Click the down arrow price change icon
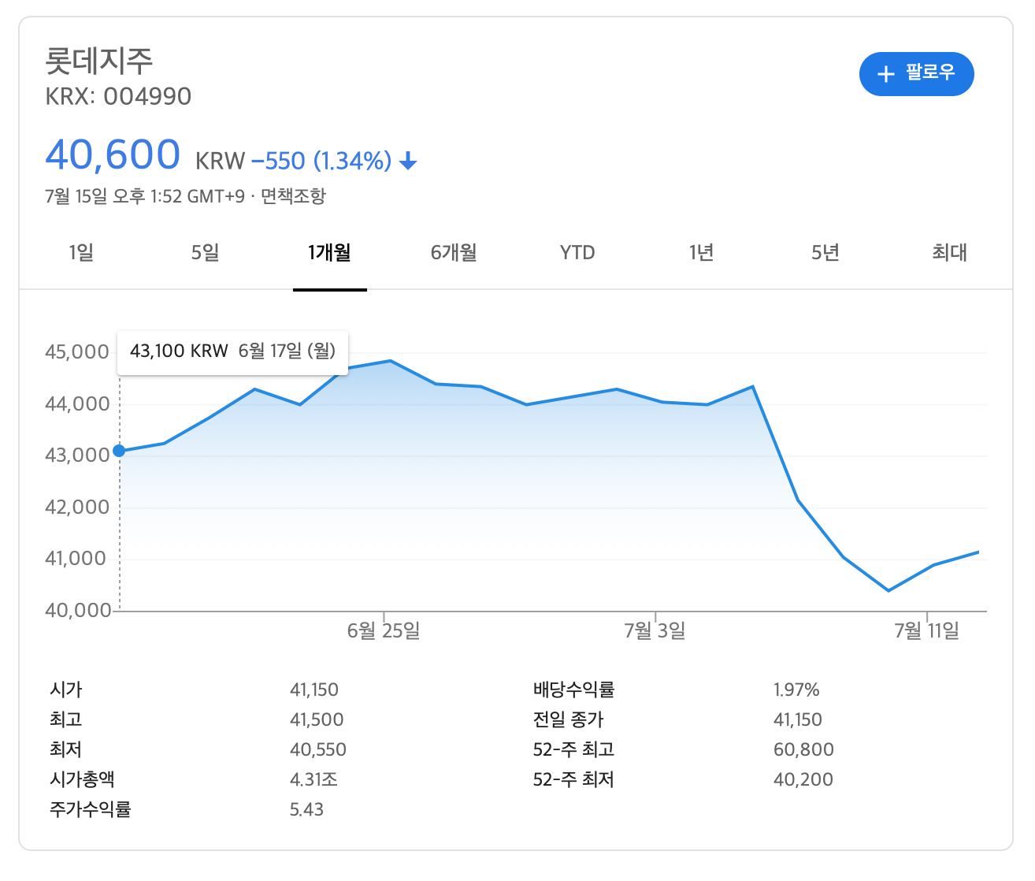The height and width of the screenshot is (881, 1035). pyautogui.click(x=408, y=162)
